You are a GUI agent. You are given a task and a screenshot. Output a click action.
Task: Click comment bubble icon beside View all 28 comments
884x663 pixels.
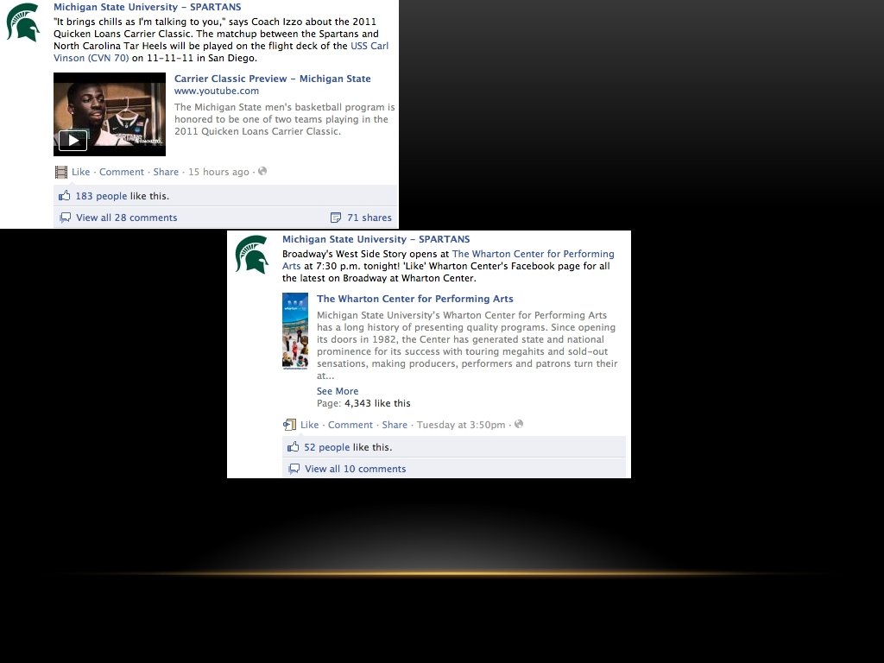click(66, 218)
